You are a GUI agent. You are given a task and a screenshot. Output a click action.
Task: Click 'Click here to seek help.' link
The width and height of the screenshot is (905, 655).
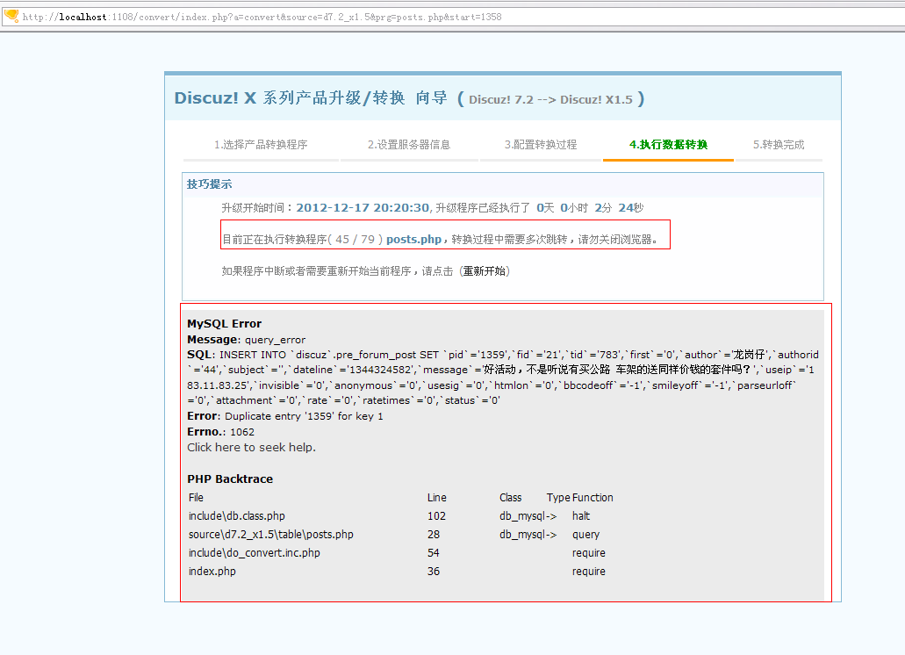pyautogui.click(x=251, y=447)
